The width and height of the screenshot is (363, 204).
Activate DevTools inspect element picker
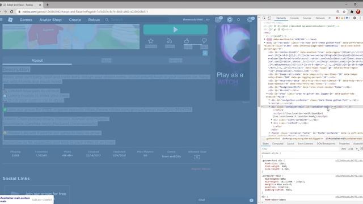pyautogui.click(x=264, y=18)
